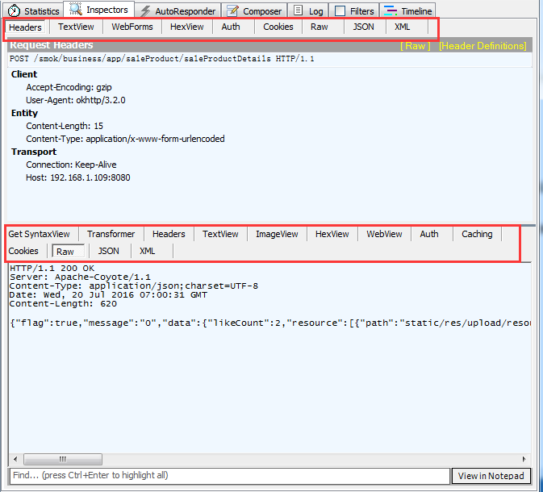Select the Host: 192.168.1.109:8080 header

pos(78,177)
